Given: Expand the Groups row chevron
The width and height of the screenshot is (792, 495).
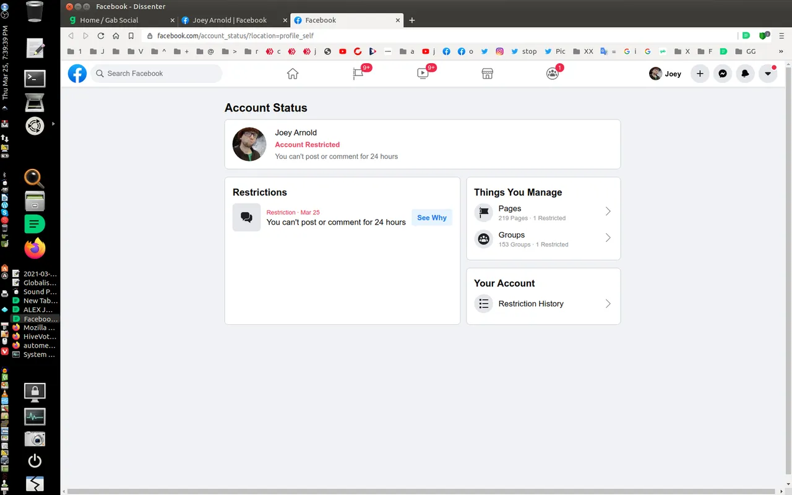Looking at the screenshot, I should [608, 238].
